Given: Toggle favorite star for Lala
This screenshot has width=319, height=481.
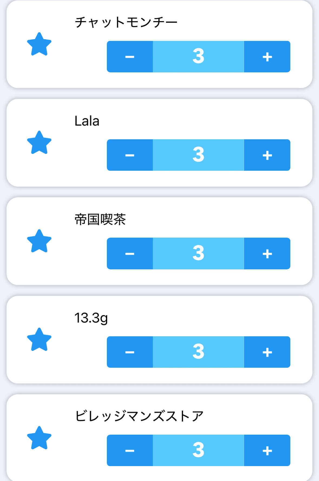Looking at the screenshot, I should pyautogui.click(x=39, y=143).
